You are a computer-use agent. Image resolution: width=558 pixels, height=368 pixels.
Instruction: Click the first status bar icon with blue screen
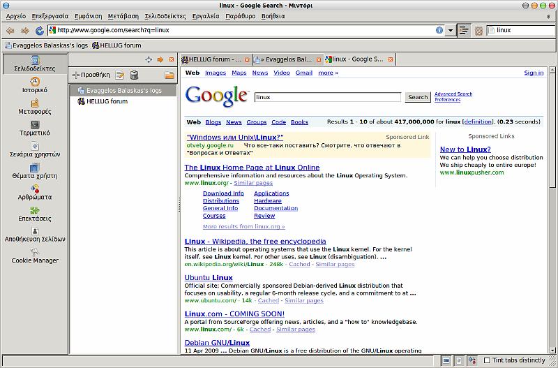446,360
